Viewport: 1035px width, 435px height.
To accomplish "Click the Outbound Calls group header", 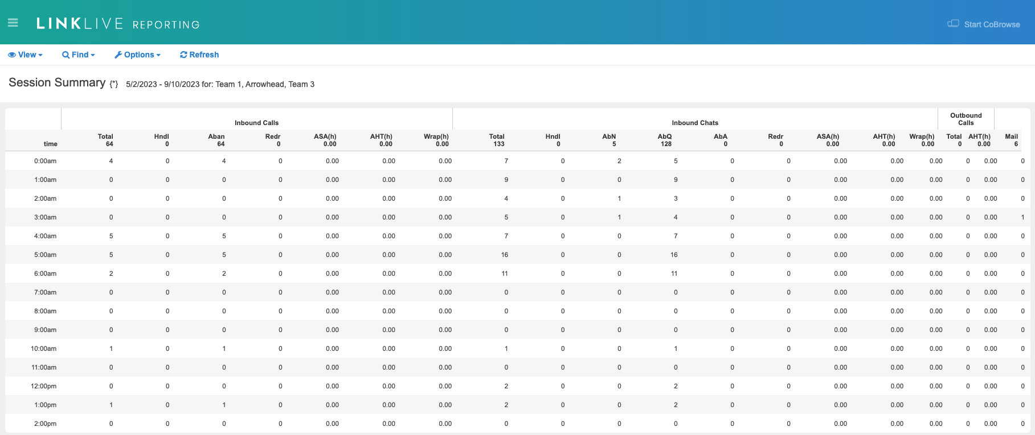I will (x=966, y=119).
